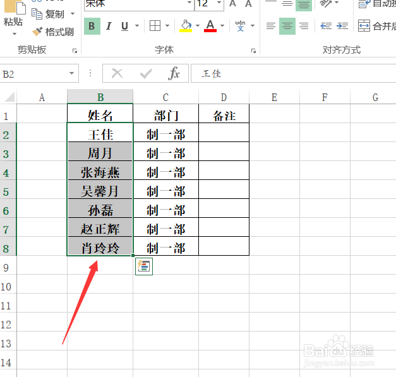Decrease indent icon
This screenshot has width=396, height=377.
pyautogui.click(x=326, y=26)
